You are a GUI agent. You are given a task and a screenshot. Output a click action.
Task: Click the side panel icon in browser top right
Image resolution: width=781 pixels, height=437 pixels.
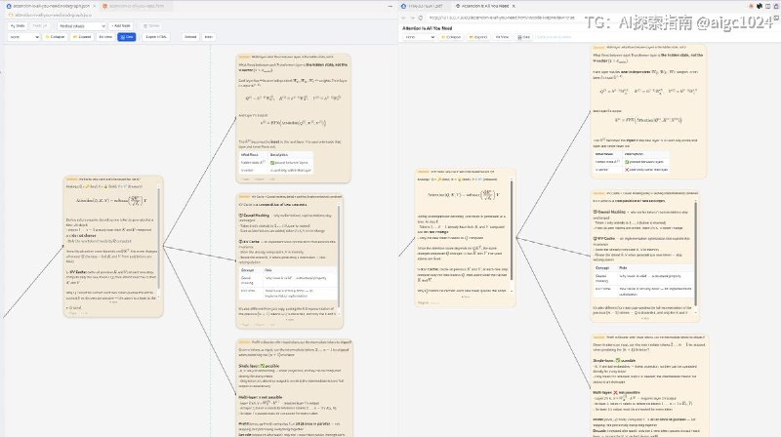pyautogui.click(x=767, y=6)
